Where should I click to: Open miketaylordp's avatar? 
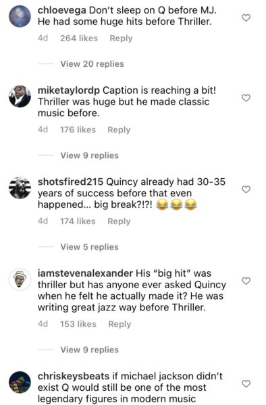[x=20, y=97]
